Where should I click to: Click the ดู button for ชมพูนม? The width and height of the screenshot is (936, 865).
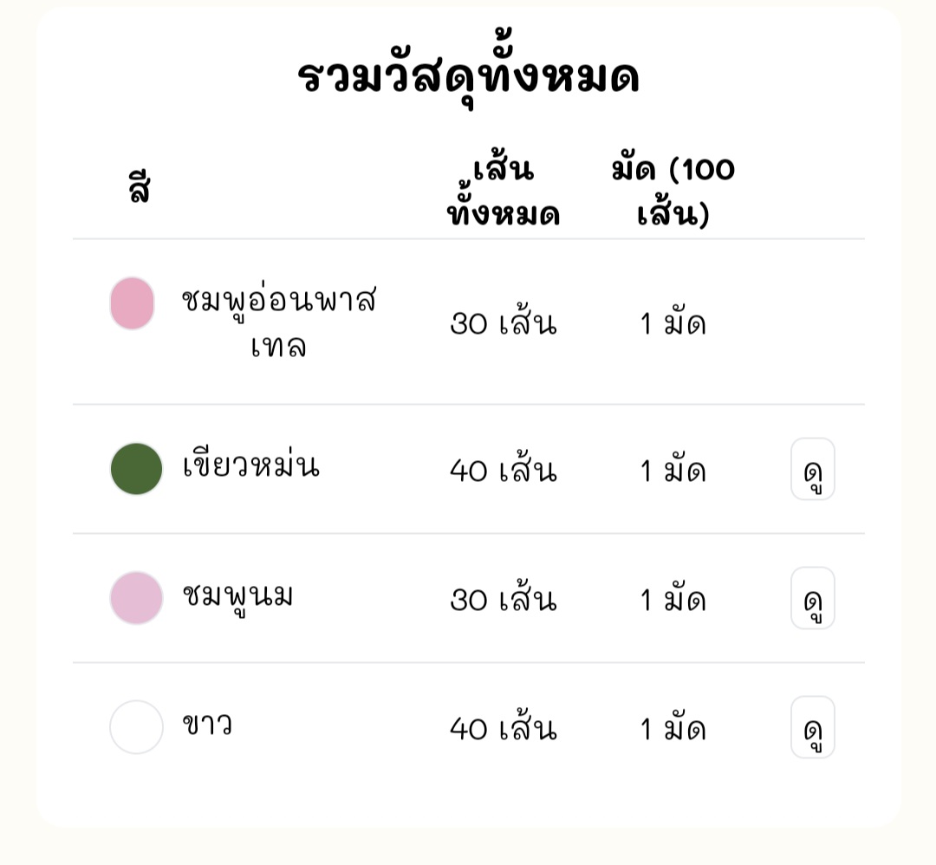(812, 598)
